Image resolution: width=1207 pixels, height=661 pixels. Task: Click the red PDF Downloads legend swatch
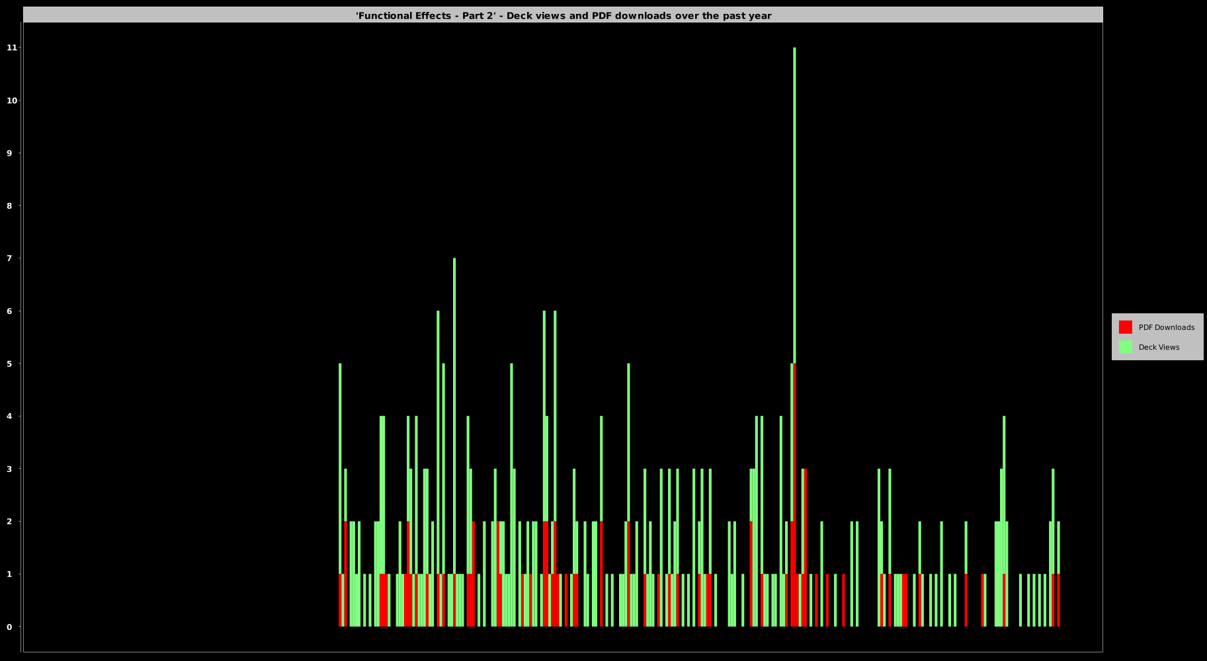(x=1125, y=327)
